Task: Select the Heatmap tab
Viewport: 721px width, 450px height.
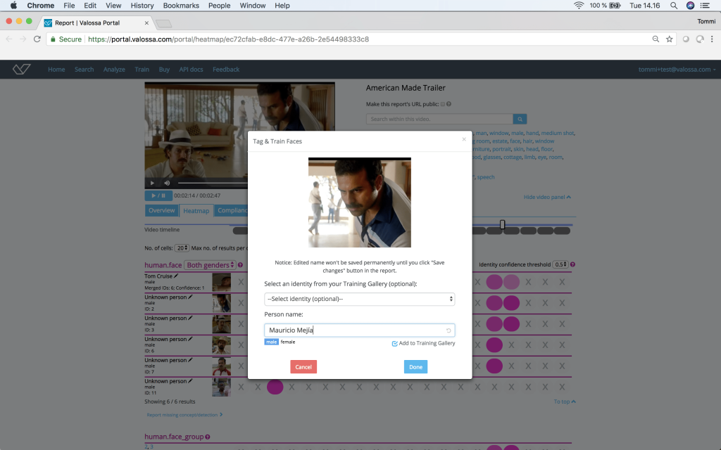Action: point(196,211)
